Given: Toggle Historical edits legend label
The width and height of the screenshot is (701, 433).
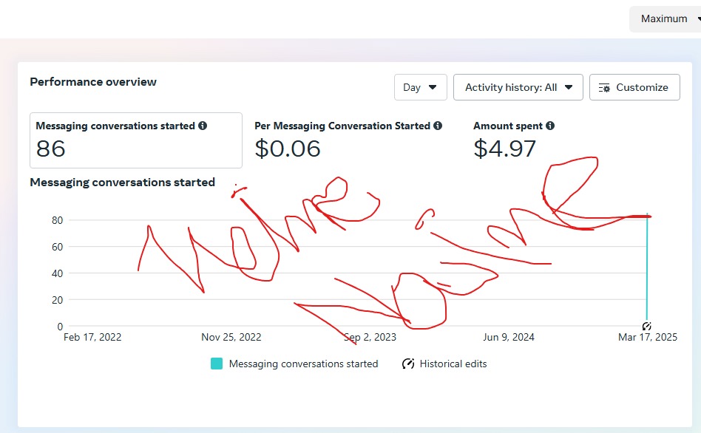Looking at the screenshot, I should [x=453, y=364].
